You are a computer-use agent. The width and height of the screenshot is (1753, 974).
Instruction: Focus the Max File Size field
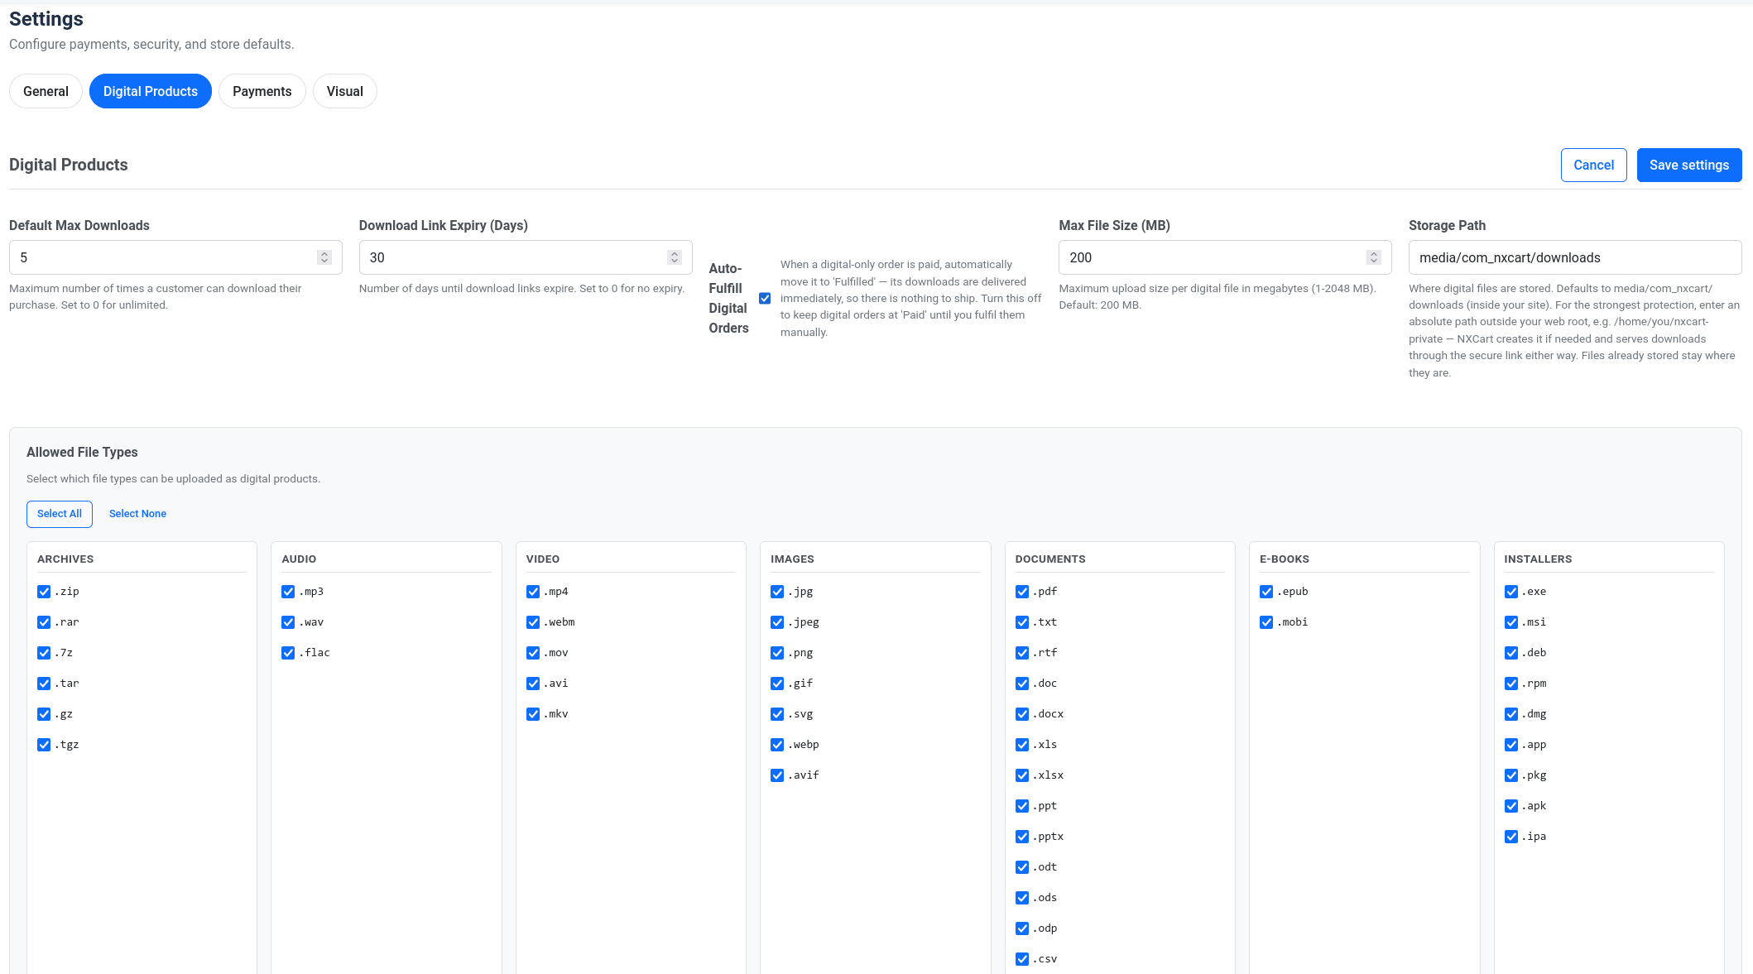pos(1225,257)
